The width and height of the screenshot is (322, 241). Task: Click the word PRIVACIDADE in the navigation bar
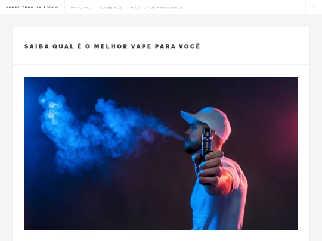coord(170,8)
